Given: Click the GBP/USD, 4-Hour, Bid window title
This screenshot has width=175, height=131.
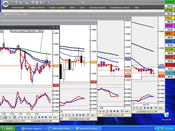Looking at the screenshot, I should point(15,14).
